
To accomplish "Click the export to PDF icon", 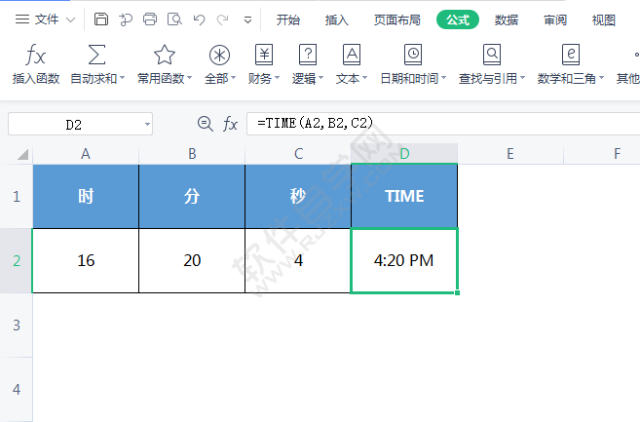I will pyautogui.click(x=126, y=19).
